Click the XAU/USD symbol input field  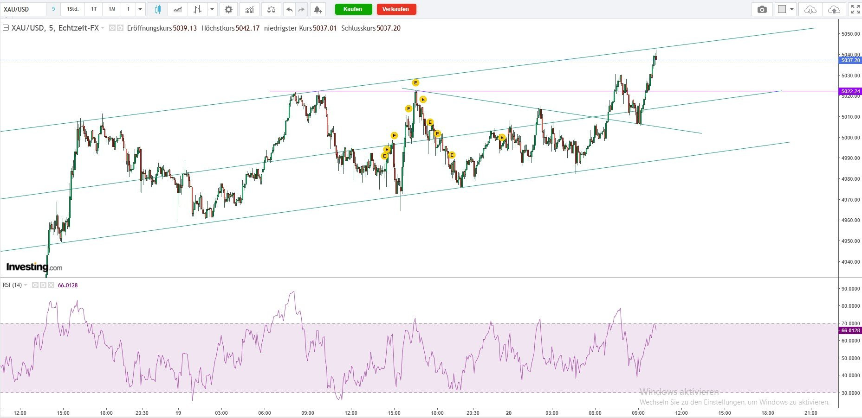point(23,9)
